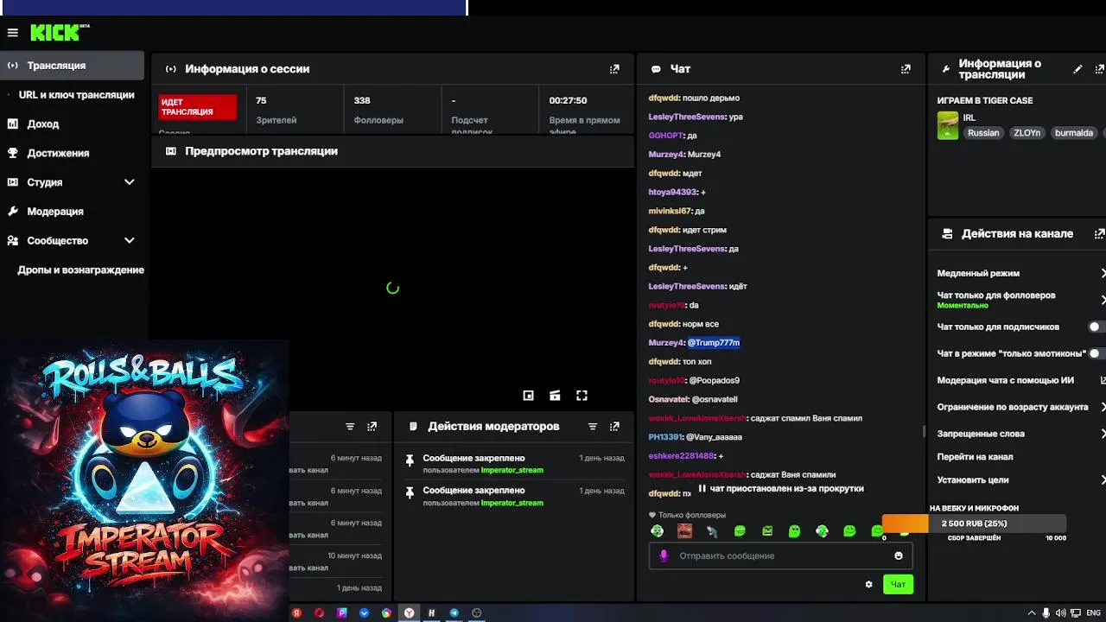Toggle picture-in-picture in stream preview
Viewport: 1106px width, 622px height.
528,396
